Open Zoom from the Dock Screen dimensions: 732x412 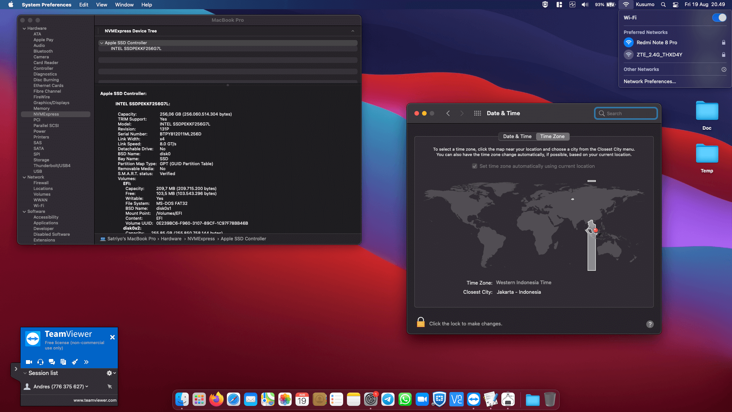click(422, 399)
